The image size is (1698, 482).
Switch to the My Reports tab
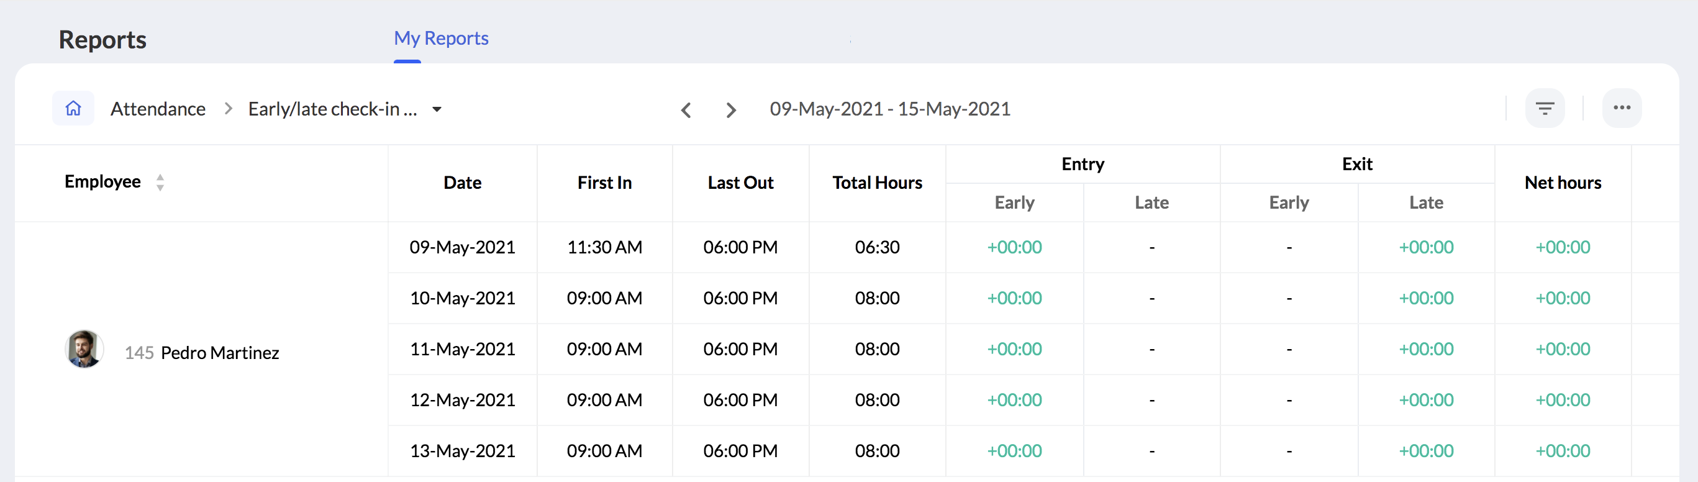(441, 39)
